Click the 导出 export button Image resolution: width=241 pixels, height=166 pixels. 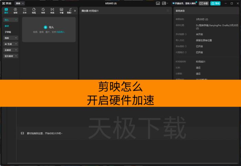click(215, 3)
